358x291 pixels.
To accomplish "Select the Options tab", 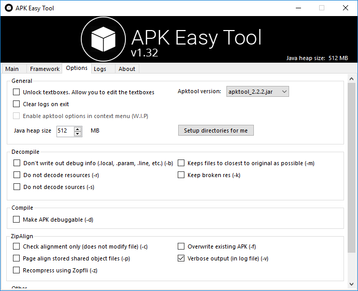I will [x=77, y=68].
